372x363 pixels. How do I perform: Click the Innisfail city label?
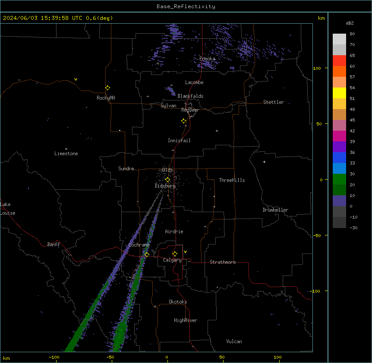[179, 141]
